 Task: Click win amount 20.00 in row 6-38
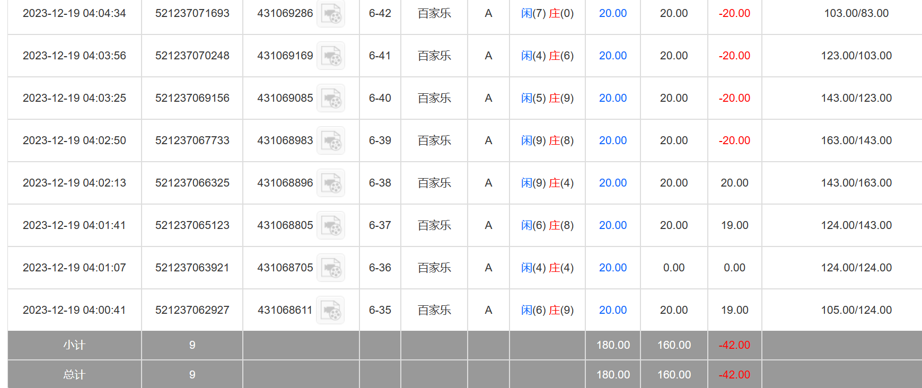734,183
